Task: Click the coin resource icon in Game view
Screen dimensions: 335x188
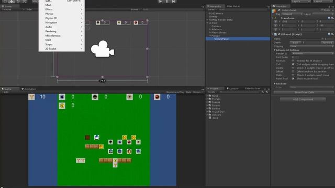Action: tap(62, 105)
